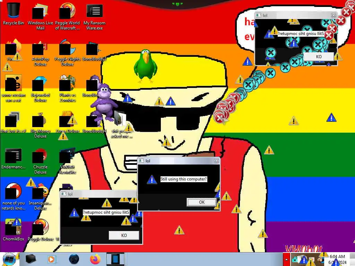Screen dimensions: 355x266
Task: Select Chuzzle Deluxe desktop icon
Action: click(x=40, y=161)
